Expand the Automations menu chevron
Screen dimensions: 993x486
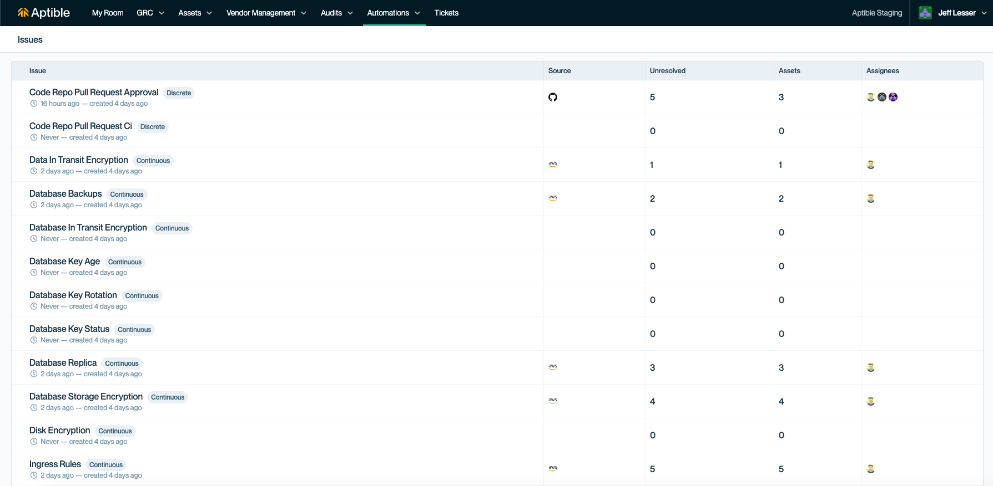click(417, 13)
